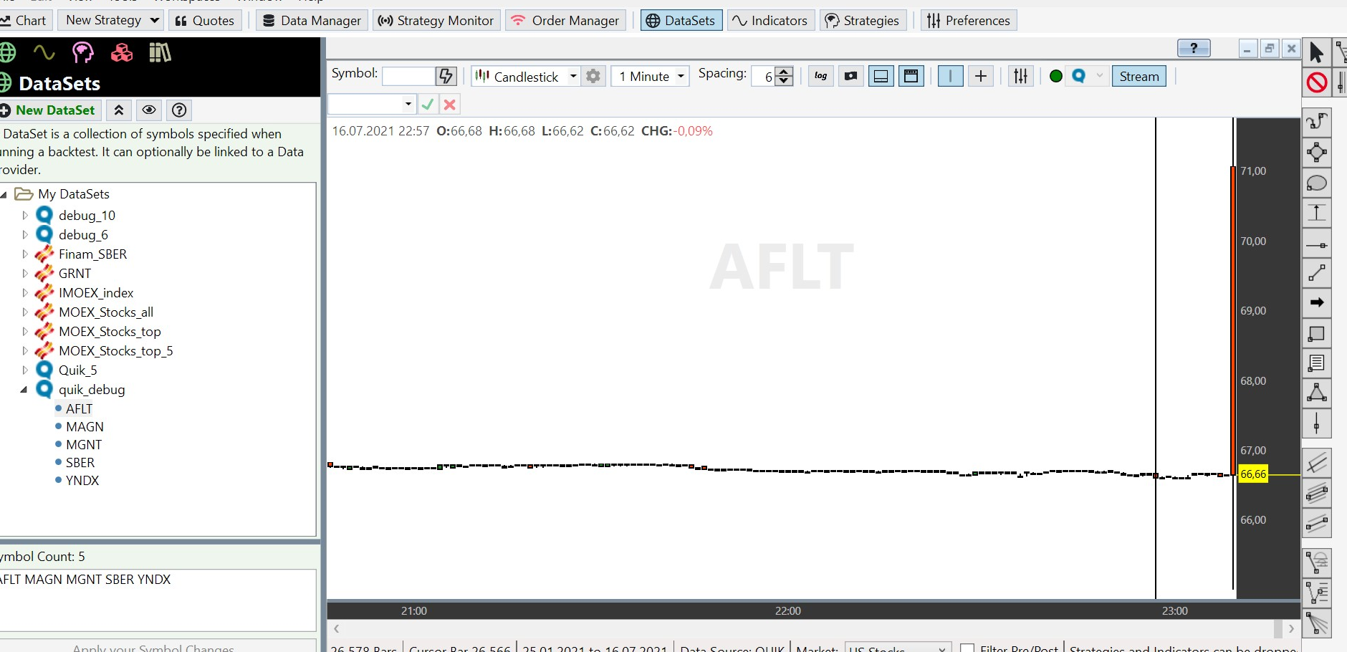Open the Preferences tab
Screen dimensions: 1347x652
(968, 20)
